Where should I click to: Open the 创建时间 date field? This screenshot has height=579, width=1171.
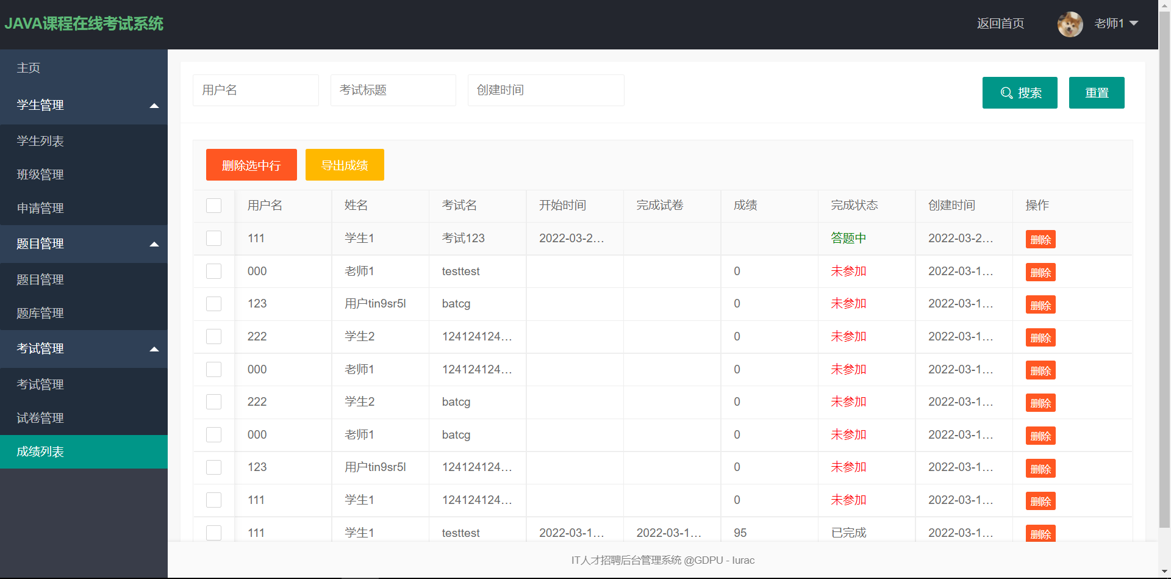[546, 90]
